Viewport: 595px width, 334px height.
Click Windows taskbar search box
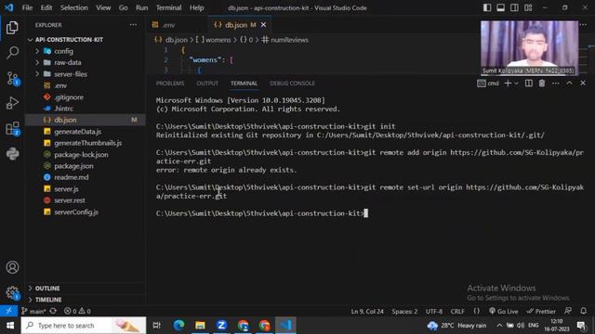pos(84,326)
